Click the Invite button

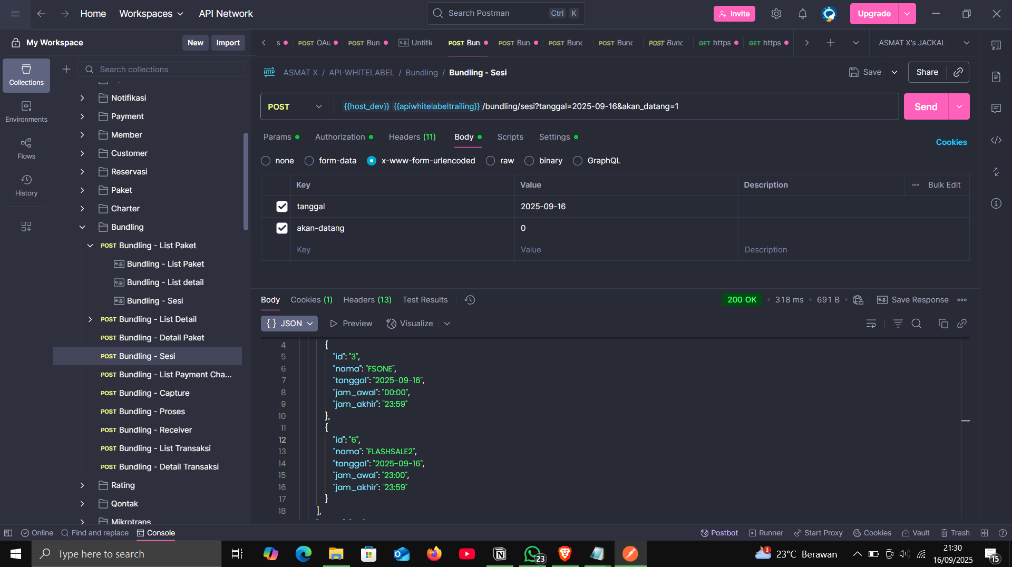click(x=734, y=14)
